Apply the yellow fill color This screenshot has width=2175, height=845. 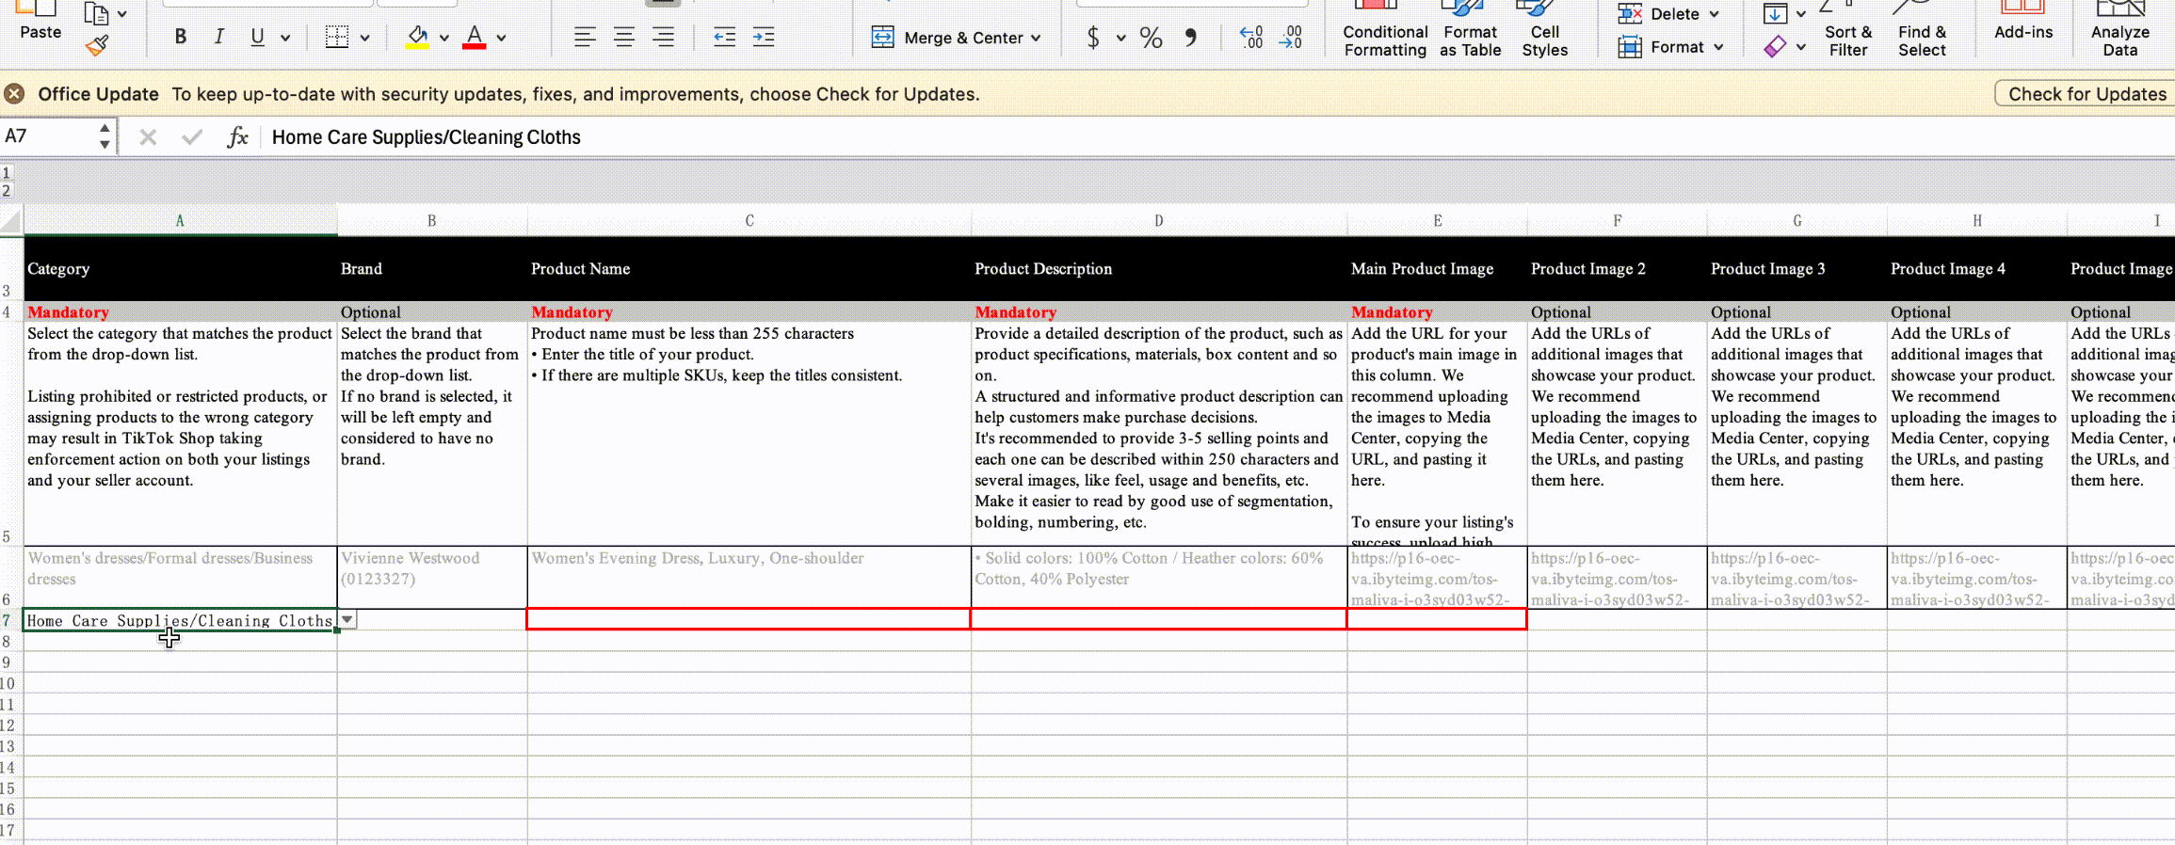417,38
